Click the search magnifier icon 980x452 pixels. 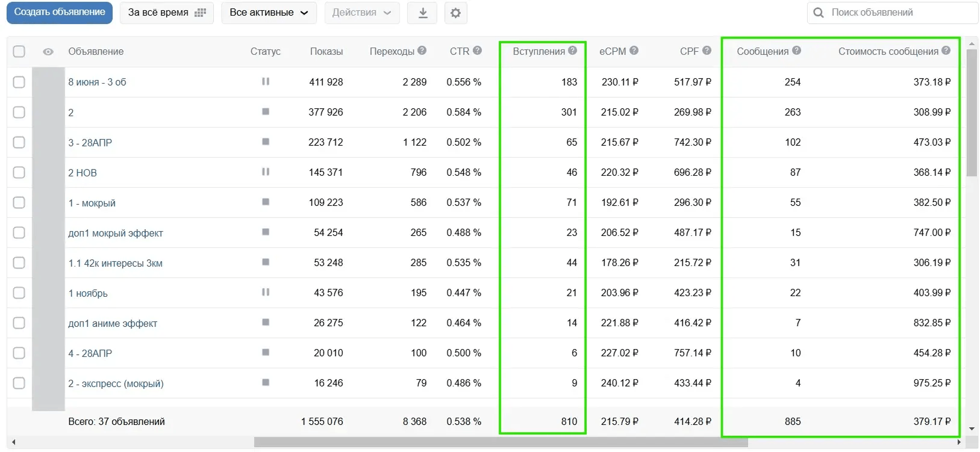click(x=818, y=13)
